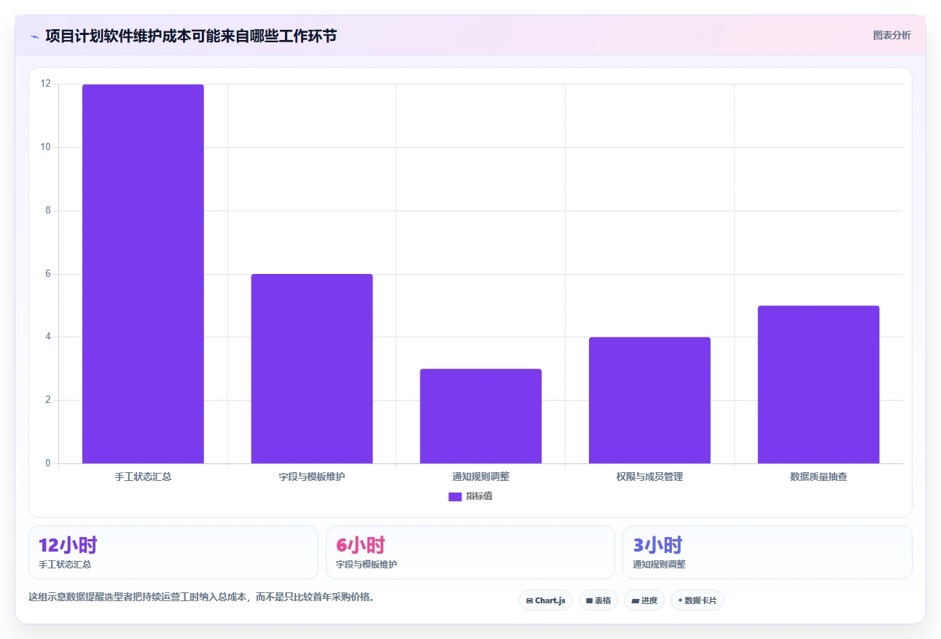Image resolution: width=941 pixels, height=639 pixels.
Task: Select the 表格 tag chip
Action: click(598, 600)
